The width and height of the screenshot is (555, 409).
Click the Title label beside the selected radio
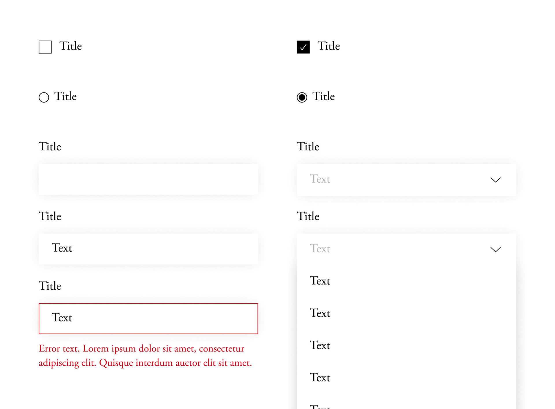point(324,97)
